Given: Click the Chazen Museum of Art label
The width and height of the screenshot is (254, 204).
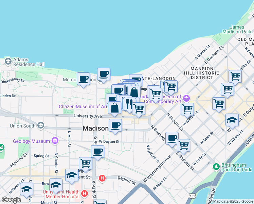Looking at the screenshot, I should pos(83,106).
